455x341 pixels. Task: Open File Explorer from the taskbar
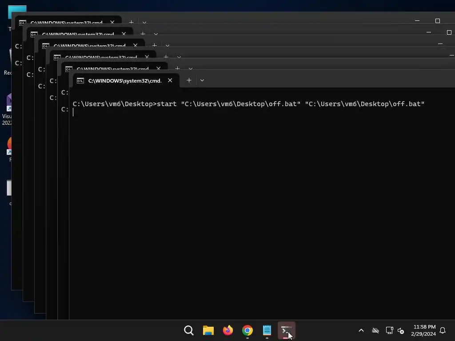pyautogui.click(x=208, y=330)
